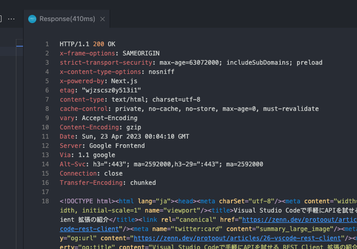Click the 'Accept-Encoding' value

tap(110, 118)
